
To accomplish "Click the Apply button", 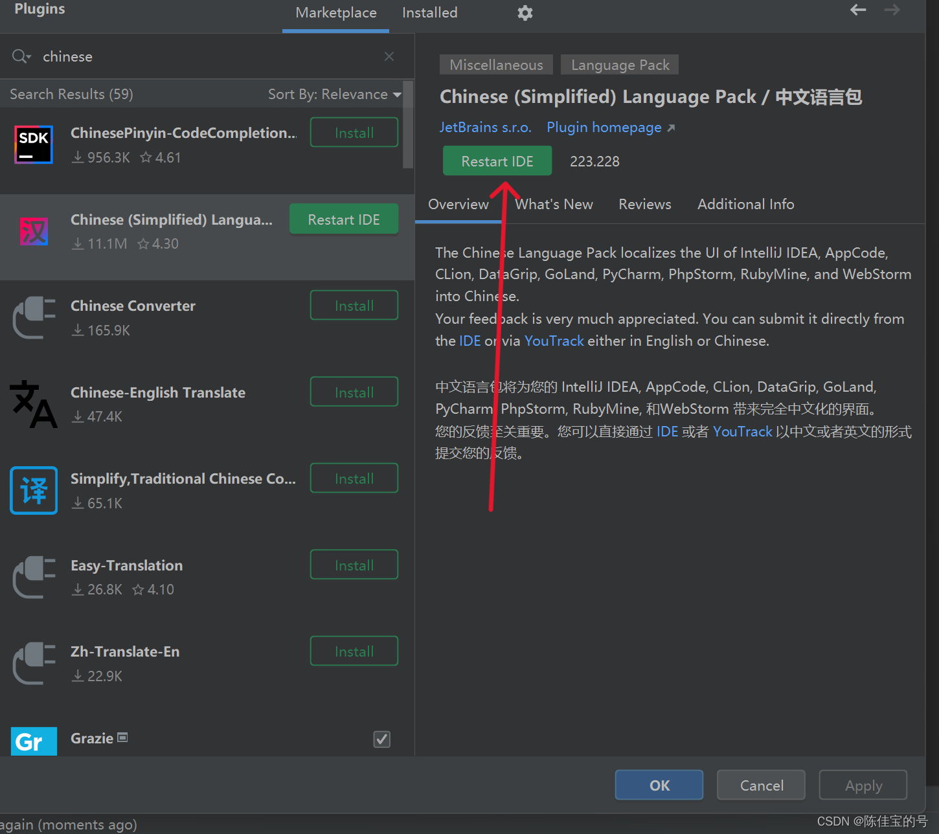I will (863, 785).
